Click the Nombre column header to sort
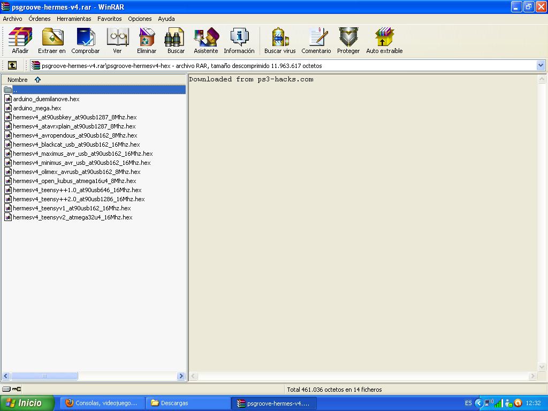Viewport: 548px width, 411px height. click(18, 80)
